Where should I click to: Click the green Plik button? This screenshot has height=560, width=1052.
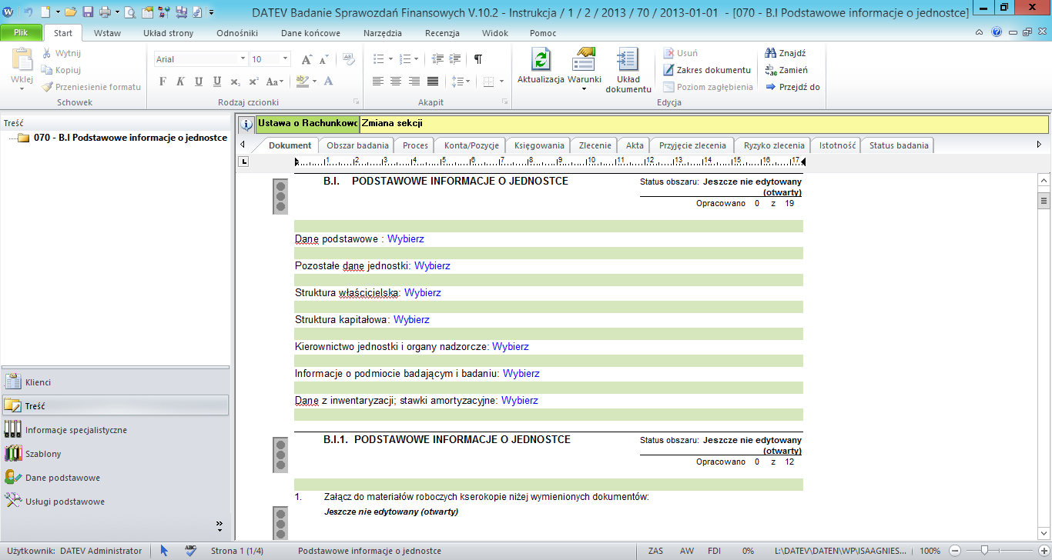point(21,33)
